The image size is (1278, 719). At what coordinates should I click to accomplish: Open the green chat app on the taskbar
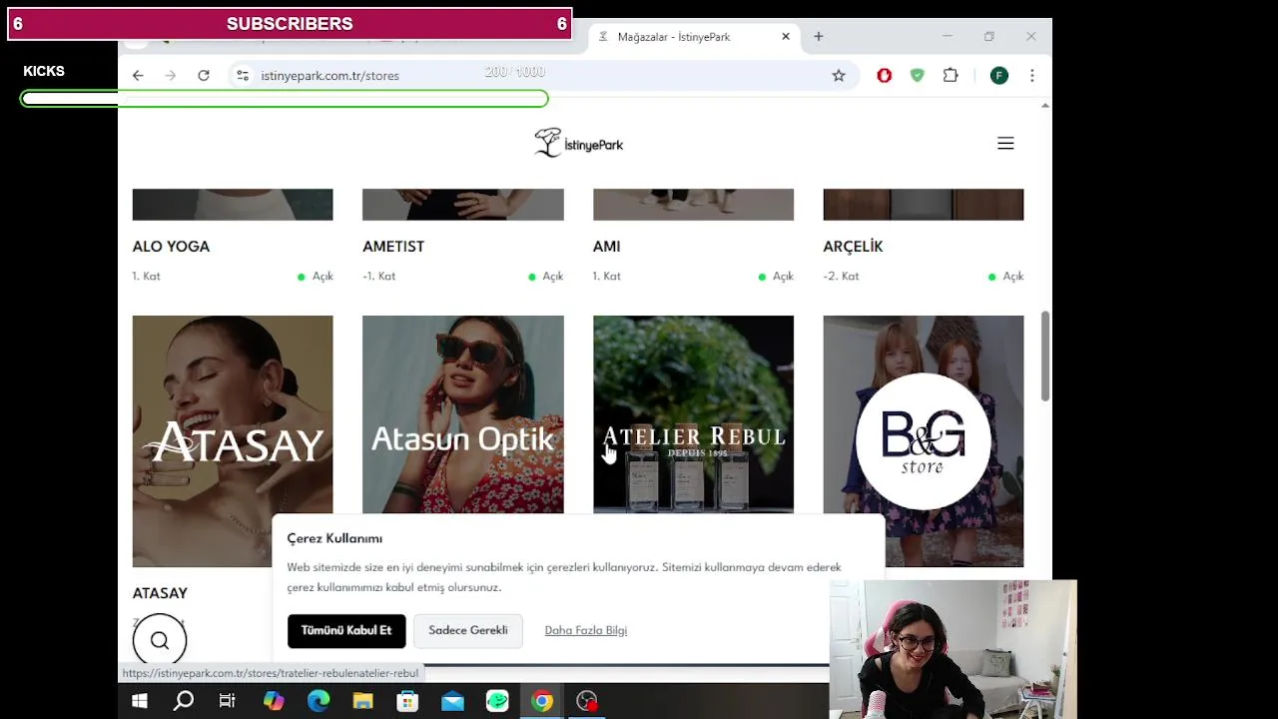497,701
